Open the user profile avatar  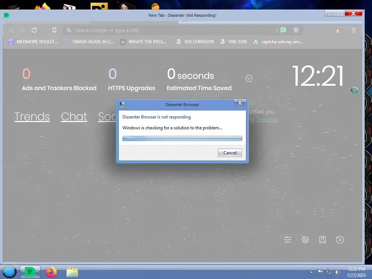pos(337,30)
